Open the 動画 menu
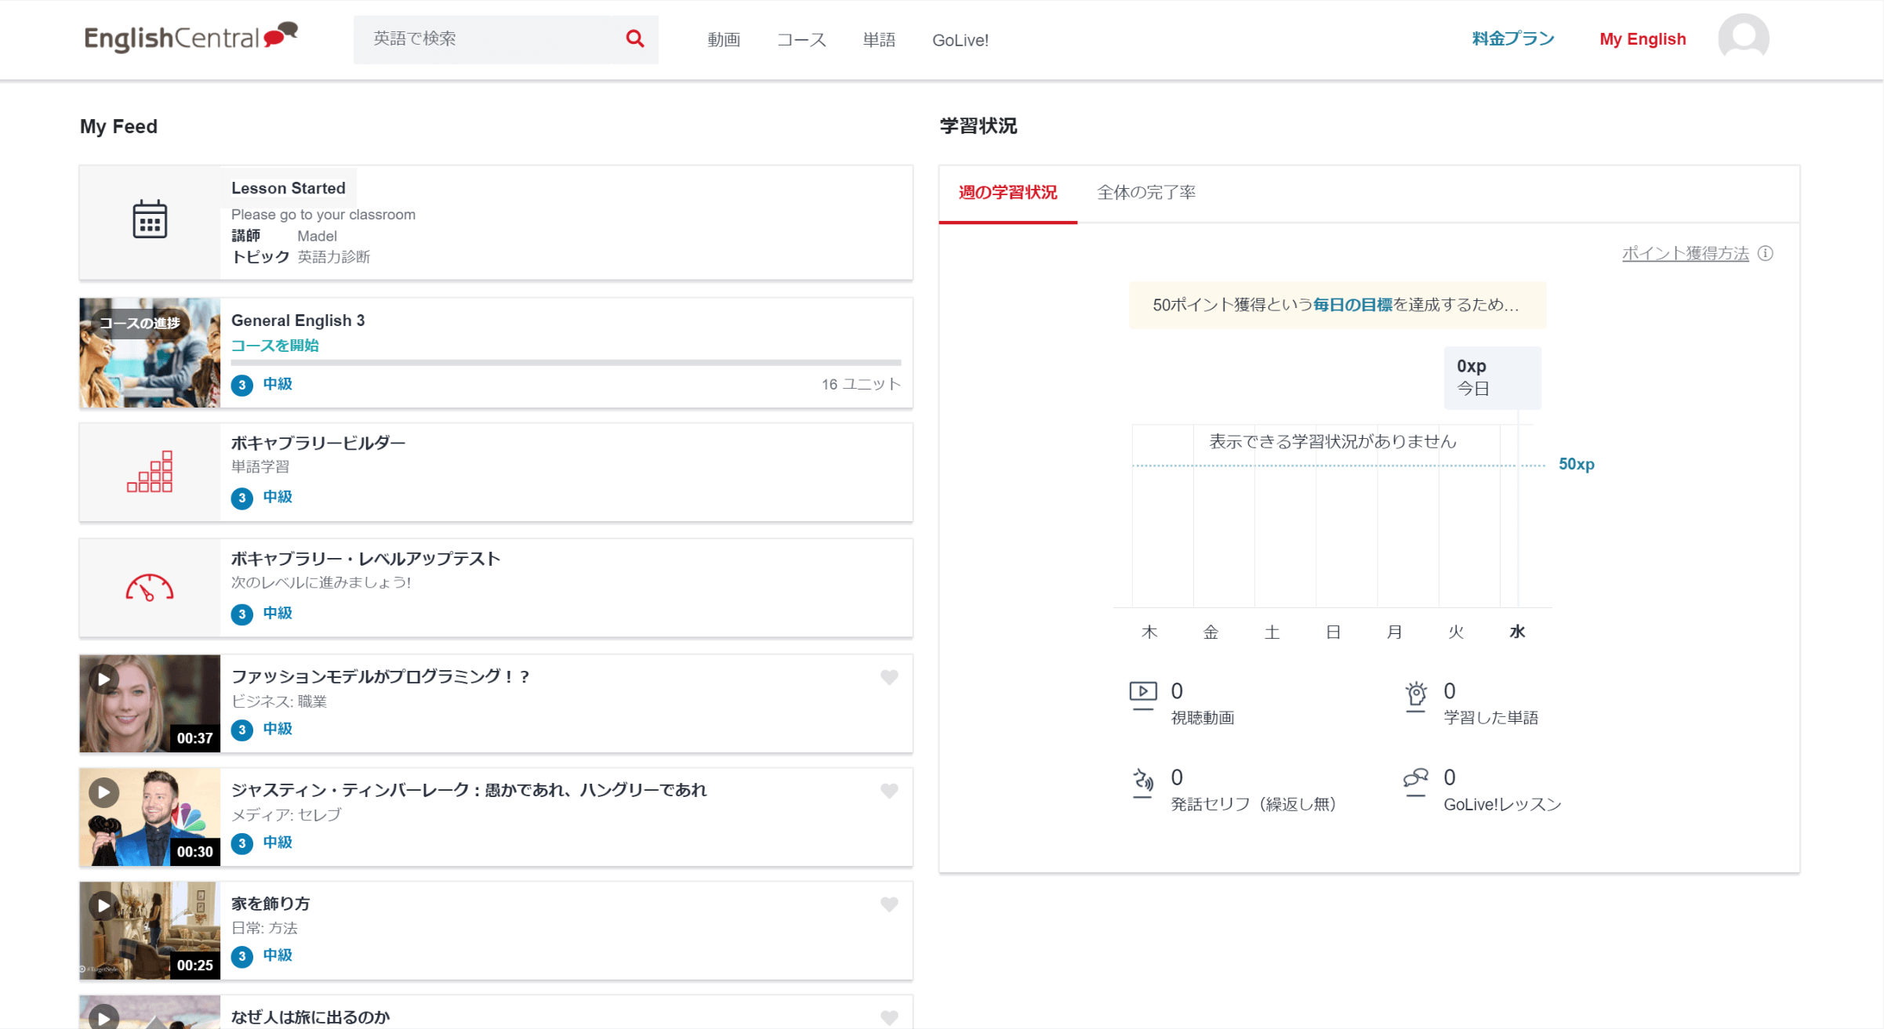The height and width of the screenshot is (1029, 1884). point(723,40)
